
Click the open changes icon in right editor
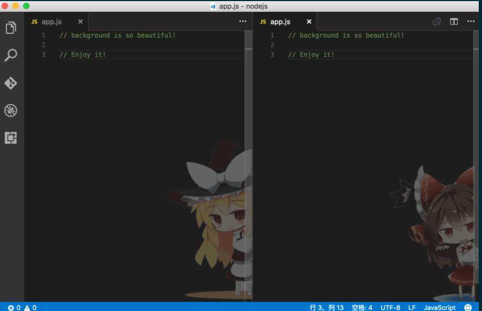tap(437, 21)
